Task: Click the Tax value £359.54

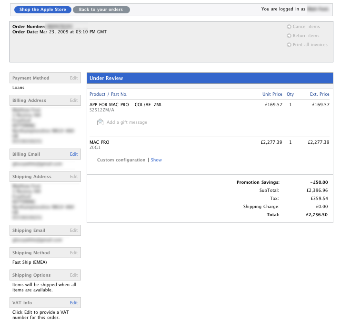Action: pyautogui.click(x=319, y=198)
